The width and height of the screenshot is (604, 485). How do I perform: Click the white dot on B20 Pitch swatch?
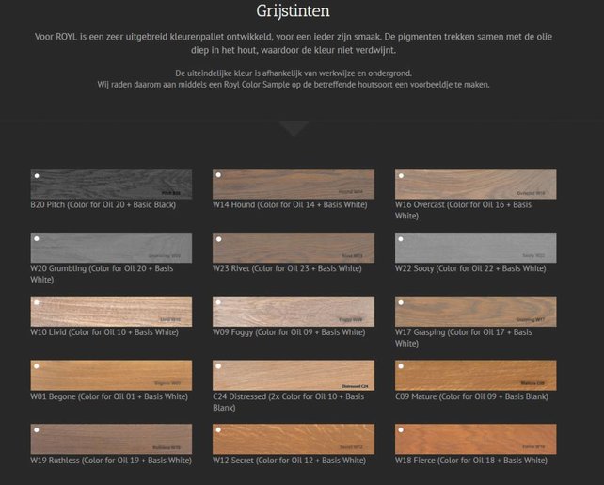37,176
